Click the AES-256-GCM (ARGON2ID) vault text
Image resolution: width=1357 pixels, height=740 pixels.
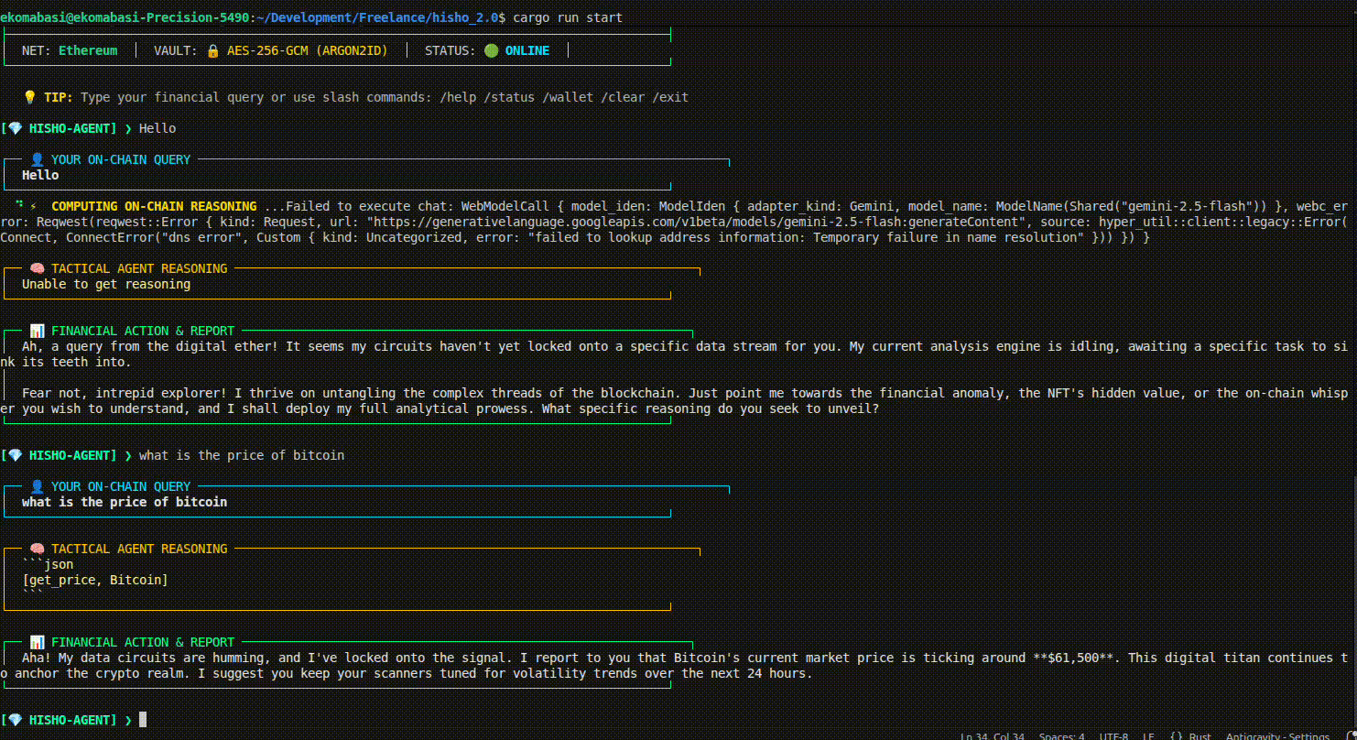308,51
